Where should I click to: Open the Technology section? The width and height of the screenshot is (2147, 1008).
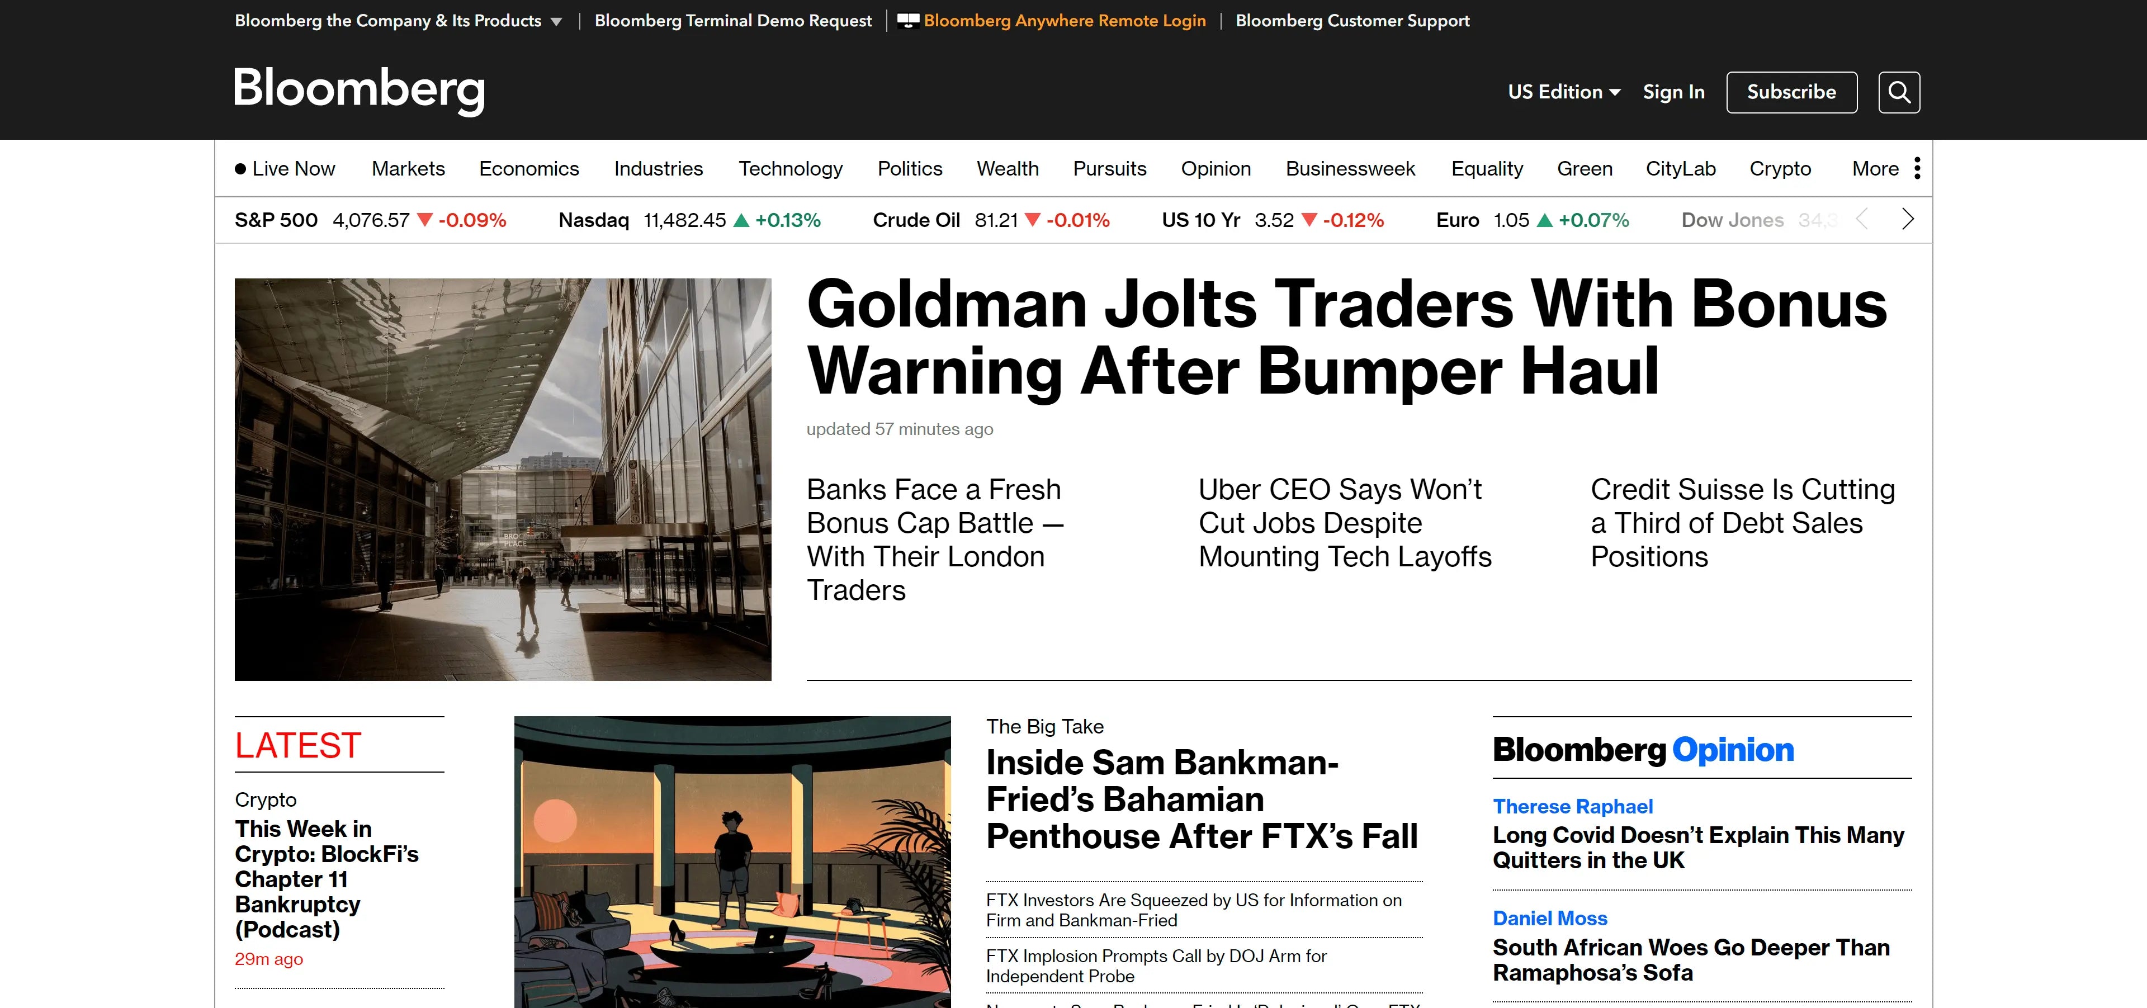click(x=790, y=168)
